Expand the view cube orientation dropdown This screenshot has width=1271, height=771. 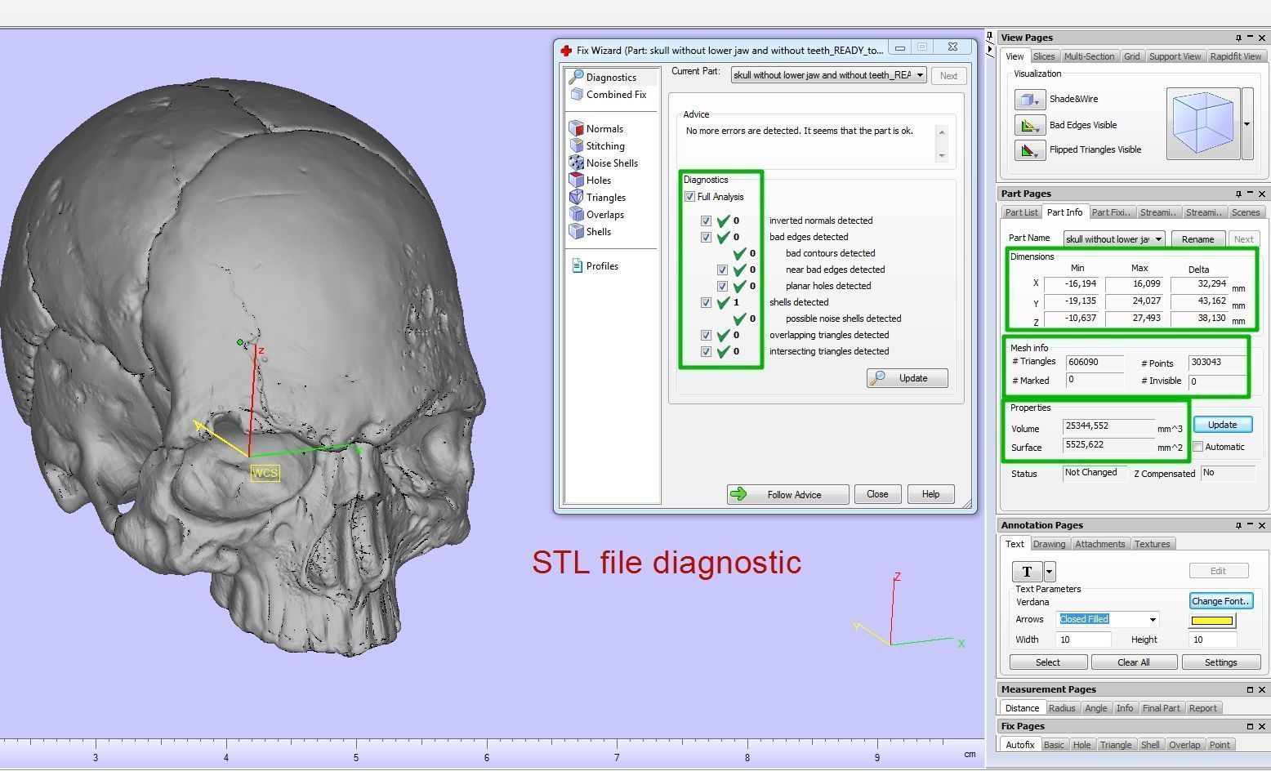[1246, 124]
